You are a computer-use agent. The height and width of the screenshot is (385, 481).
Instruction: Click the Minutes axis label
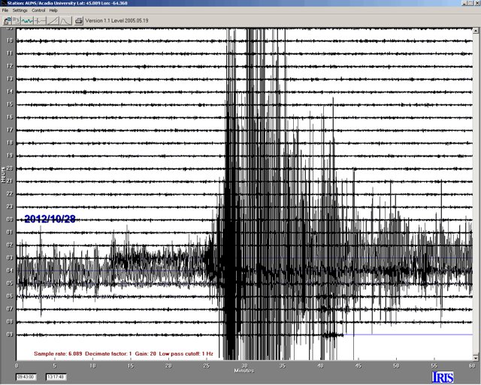[x=244, y=371]
